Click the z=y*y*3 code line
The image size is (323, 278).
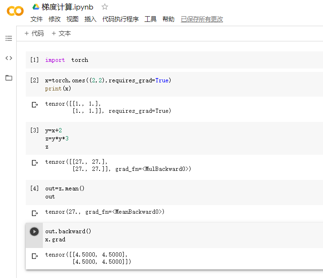[x=57, y=139]
